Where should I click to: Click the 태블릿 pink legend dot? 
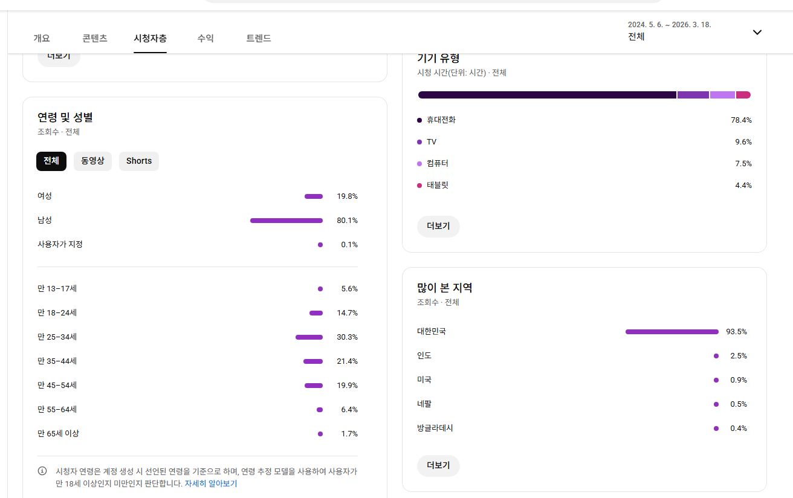[419, 186]
